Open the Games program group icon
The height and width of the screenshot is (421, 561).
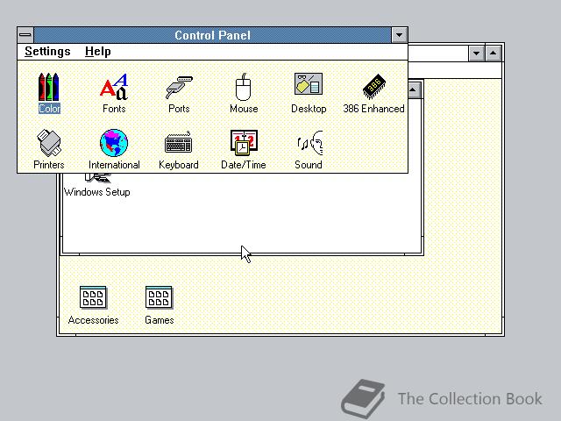click(159, 297)
